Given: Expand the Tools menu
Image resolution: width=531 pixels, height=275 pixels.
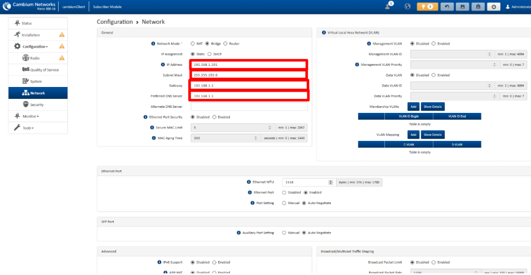Looking at the screenshot, I should (x=27, y=127).
